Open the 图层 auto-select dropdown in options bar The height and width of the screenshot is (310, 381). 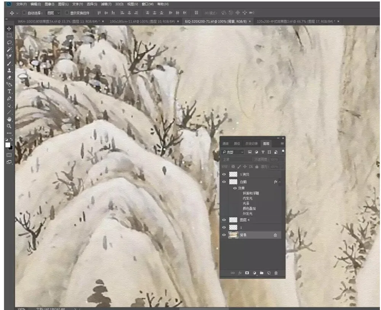[53, 13]
